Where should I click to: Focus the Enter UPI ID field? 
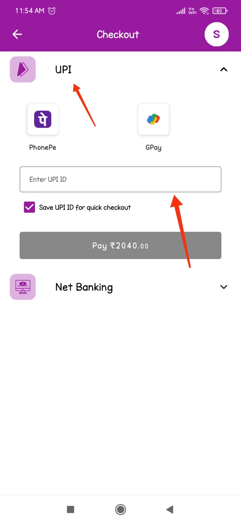click(120, 179)
